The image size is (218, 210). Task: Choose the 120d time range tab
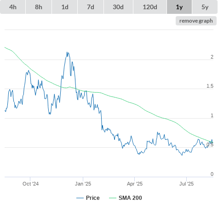(x=150, y=7)
